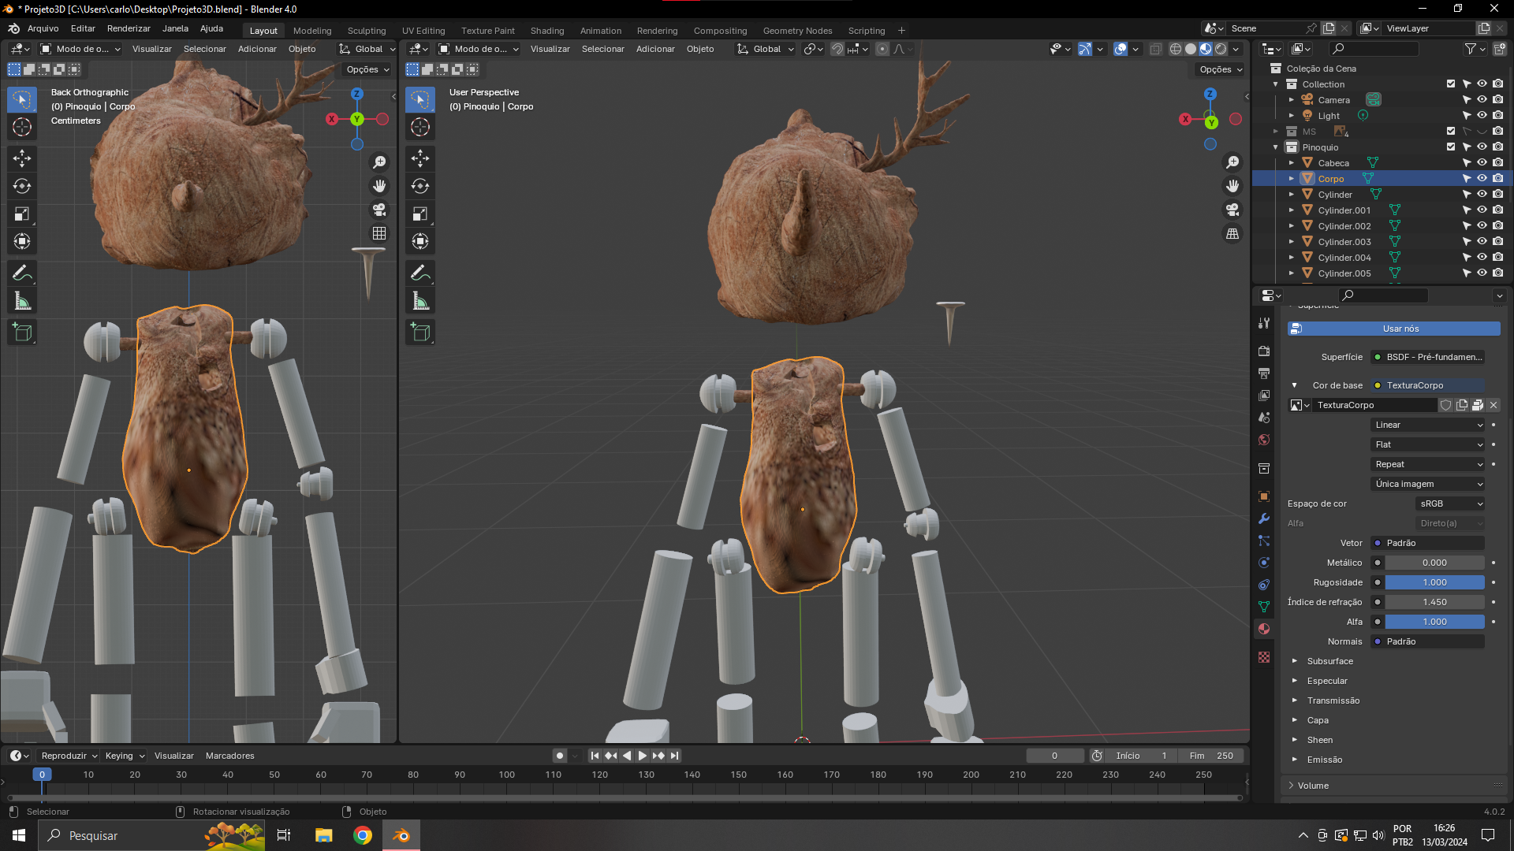Open the Material properties tab
The image size is (1514, 851).
(1264, 629)
